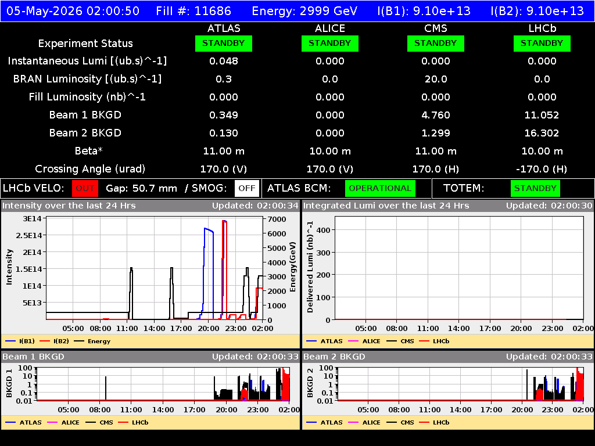Click the CMS Beam 2 BKGD value 1.299

(x=436, y=133)
